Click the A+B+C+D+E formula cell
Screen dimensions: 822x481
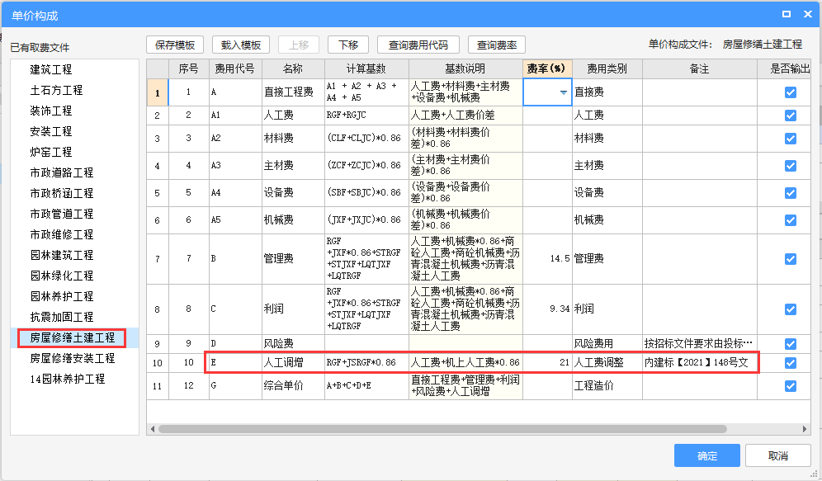(x=366, y=385)
